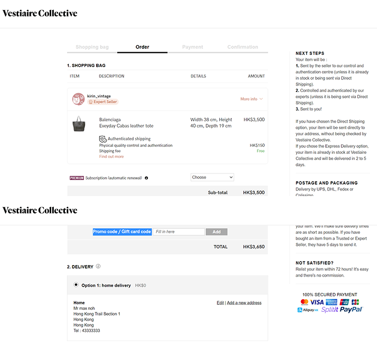
Task: Click the AlipayHK logo
Action: (308, 310)
